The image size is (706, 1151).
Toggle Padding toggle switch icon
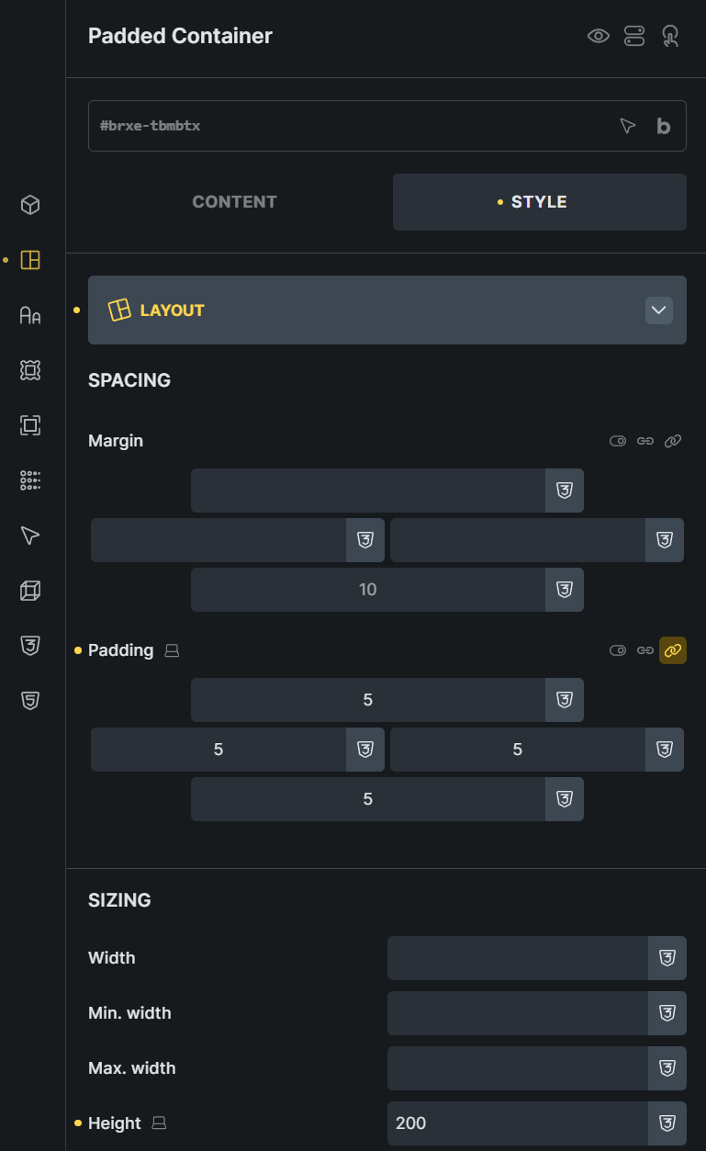[618, 650]
